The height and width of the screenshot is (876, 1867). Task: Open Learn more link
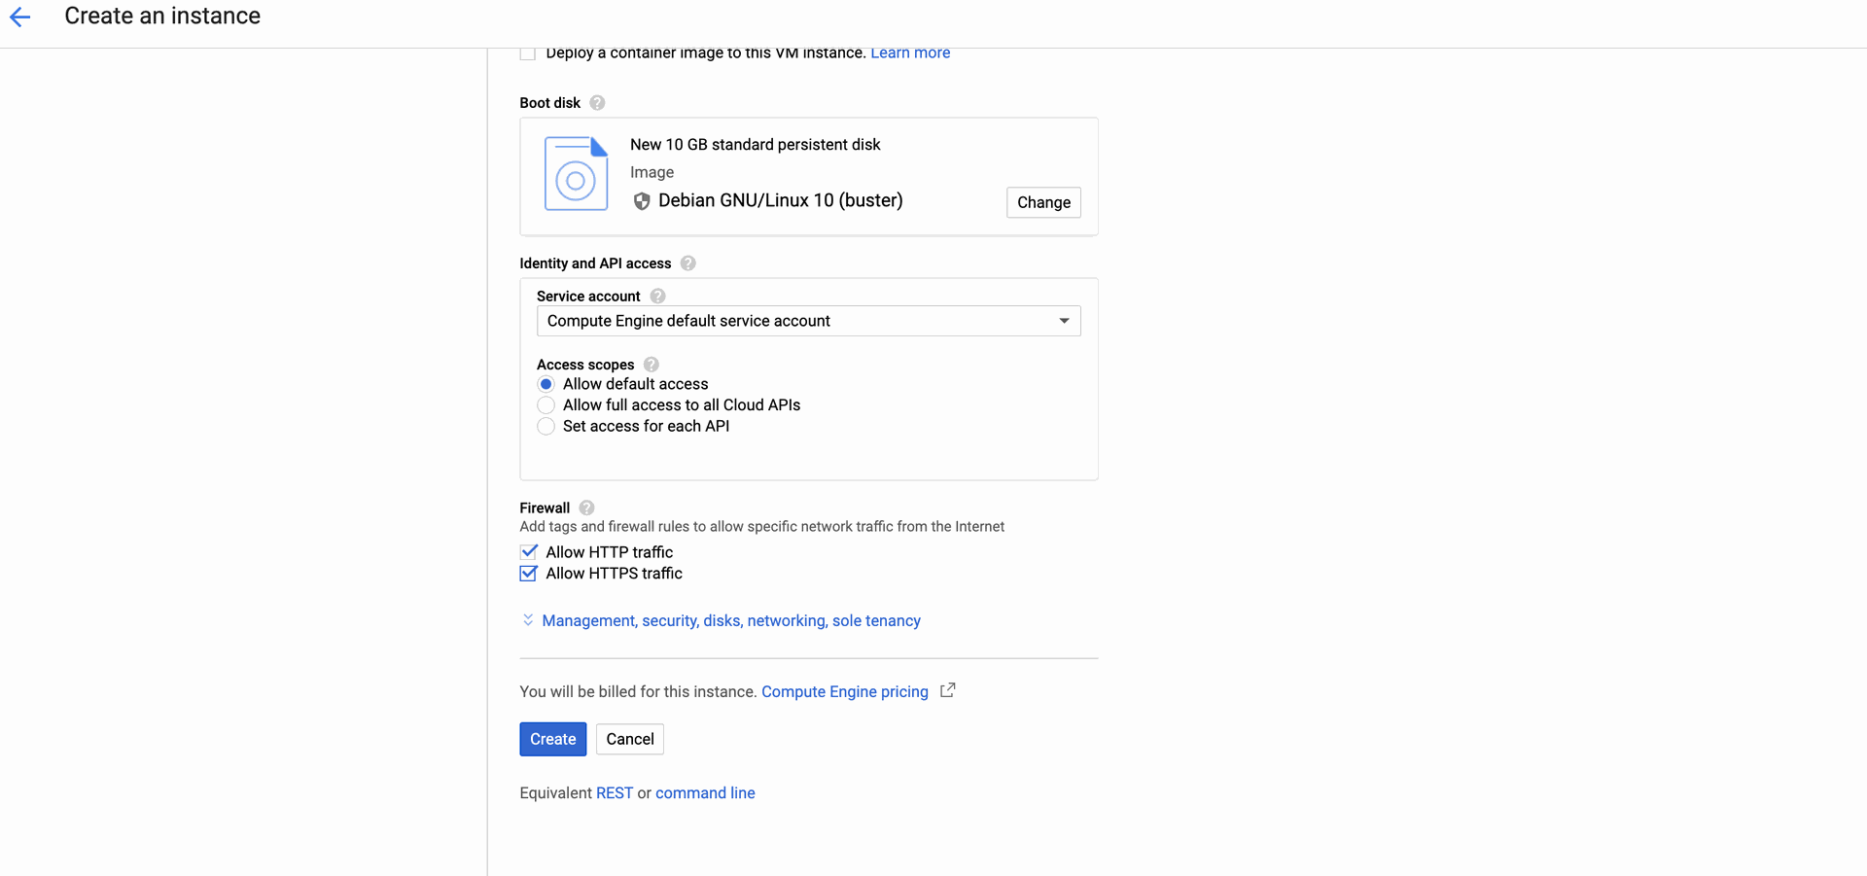(x=910, y=53)
